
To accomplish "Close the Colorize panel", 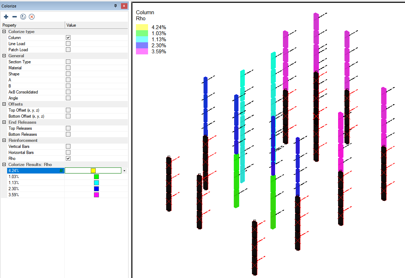I will pyautogui.click(x=124, y=6).
